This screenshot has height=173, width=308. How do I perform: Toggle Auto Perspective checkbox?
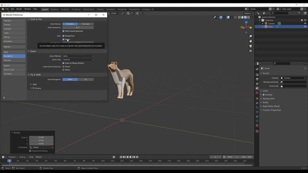63,36
